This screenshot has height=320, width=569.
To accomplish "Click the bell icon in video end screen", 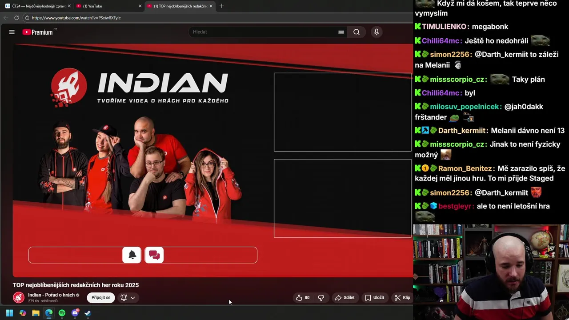I will pos(132,255).
